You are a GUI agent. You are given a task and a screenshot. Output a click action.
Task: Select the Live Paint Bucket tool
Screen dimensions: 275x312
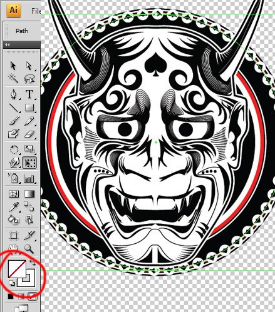pos(14,219)
